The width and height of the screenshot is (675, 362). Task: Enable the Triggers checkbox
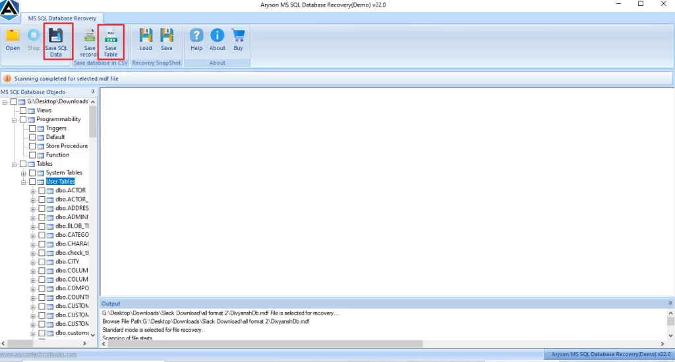pyautogui.click(x=32, y=128)
